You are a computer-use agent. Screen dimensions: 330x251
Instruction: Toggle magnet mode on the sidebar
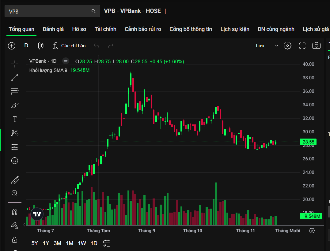coord(15,212)
